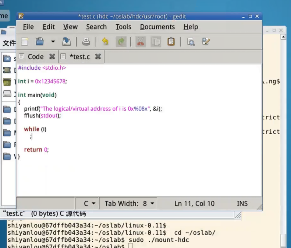The height and width of the screenshot is (248, 291).
Task: Click the Cut scissors icon
Action: pos(141,42)
